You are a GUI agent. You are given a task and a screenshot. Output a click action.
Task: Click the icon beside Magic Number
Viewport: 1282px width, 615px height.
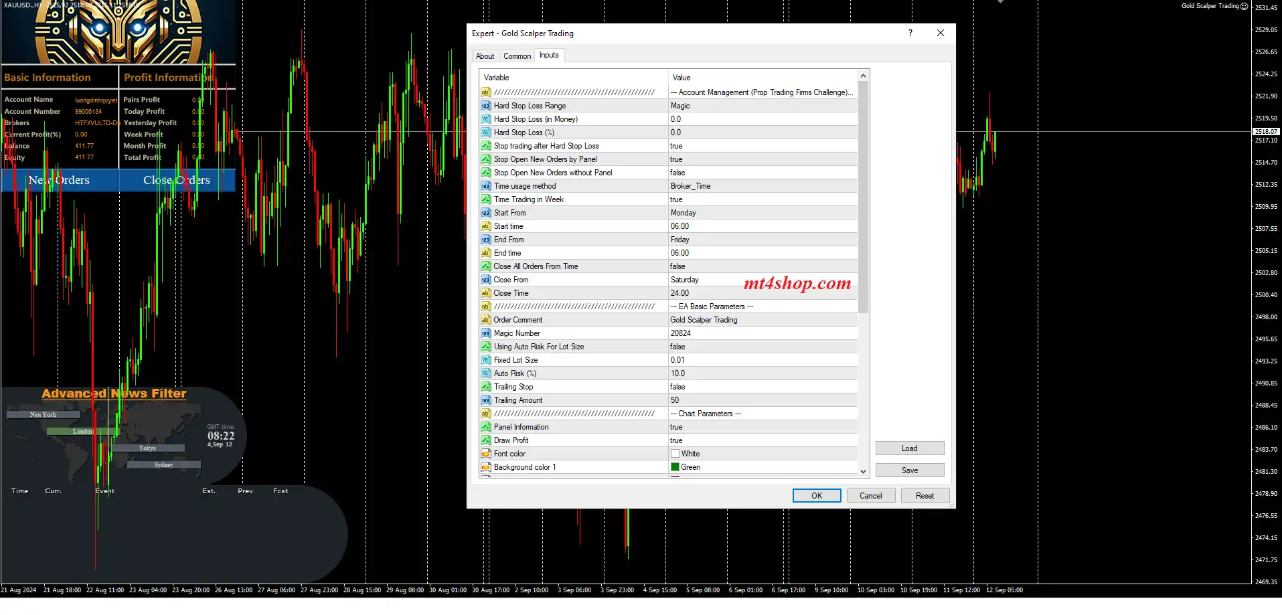(x=486, y=333)
